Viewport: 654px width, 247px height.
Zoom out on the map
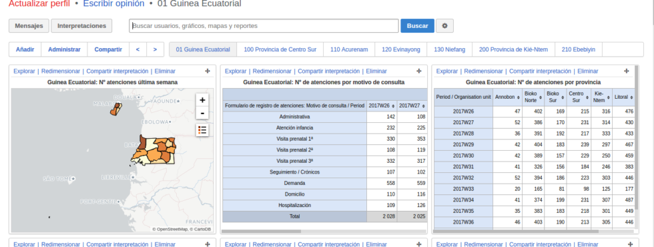(202, 113)
